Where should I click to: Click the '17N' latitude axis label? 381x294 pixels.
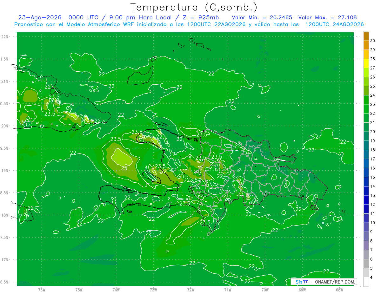click(5, 260)
